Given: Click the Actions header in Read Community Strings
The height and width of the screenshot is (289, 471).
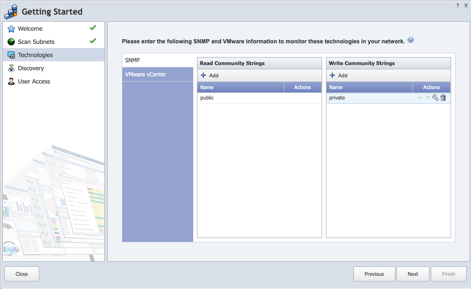Looking at the screenshot, I should click(303, 87).
